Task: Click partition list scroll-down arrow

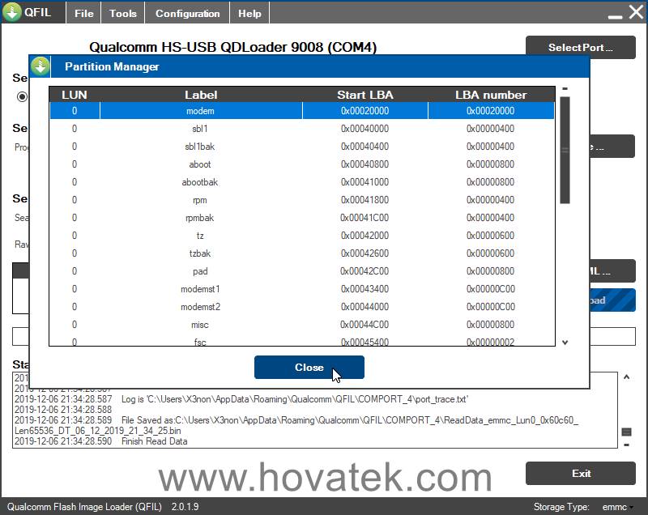Action: coord(565,342)
